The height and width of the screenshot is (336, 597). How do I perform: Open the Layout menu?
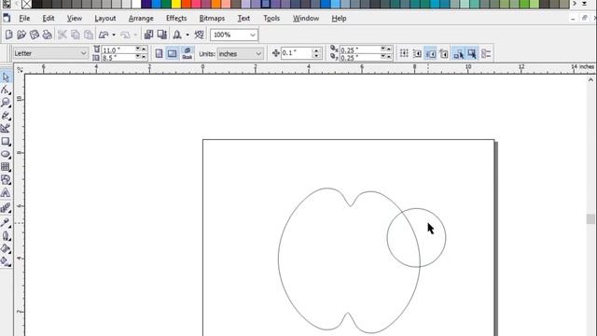(105, 19)
